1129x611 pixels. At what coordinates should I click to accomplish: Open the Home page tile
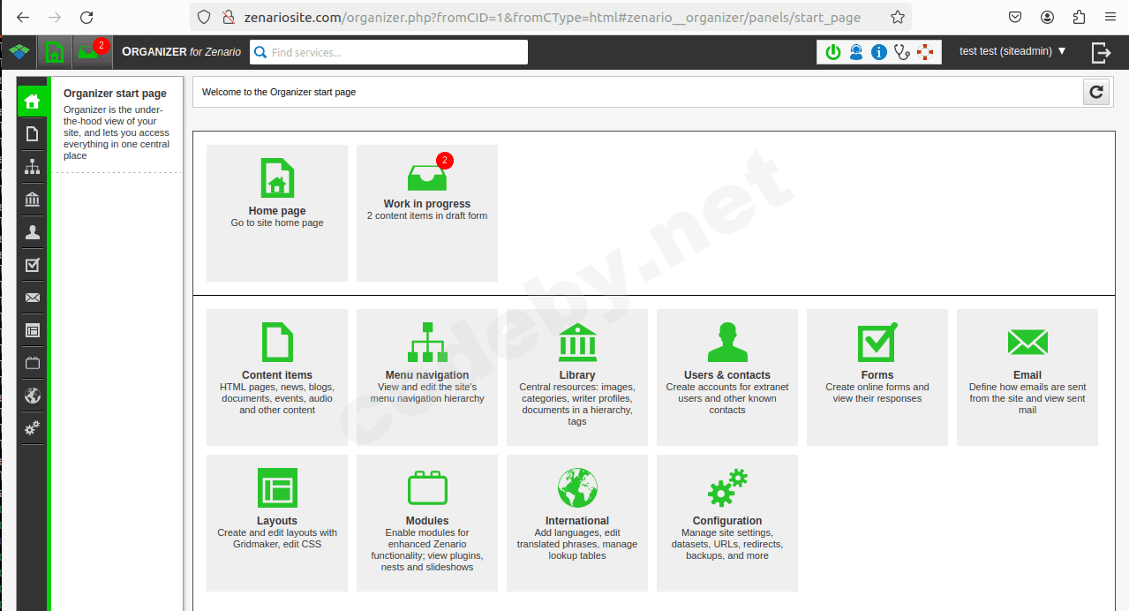coord(277,213)
